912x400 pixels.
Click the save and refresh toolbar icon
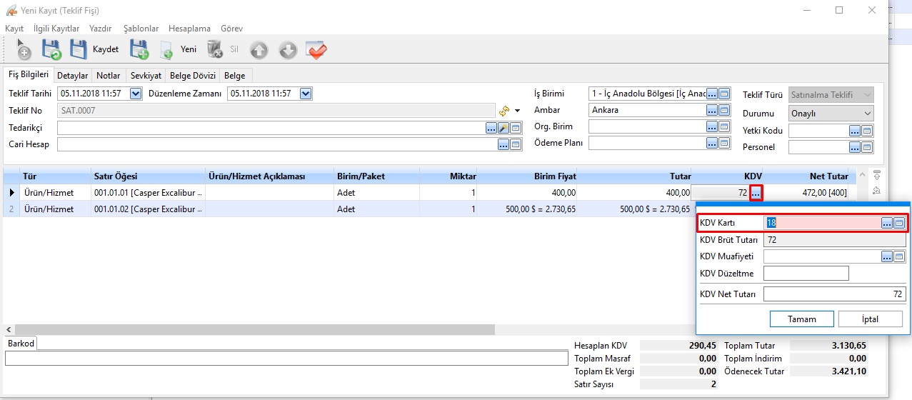click(x=51, y=50)
